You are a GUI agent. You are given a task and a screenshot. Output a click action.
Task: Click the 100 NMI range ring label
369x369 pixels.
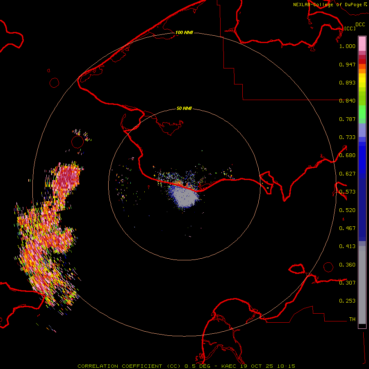click(x=184, y=32)
